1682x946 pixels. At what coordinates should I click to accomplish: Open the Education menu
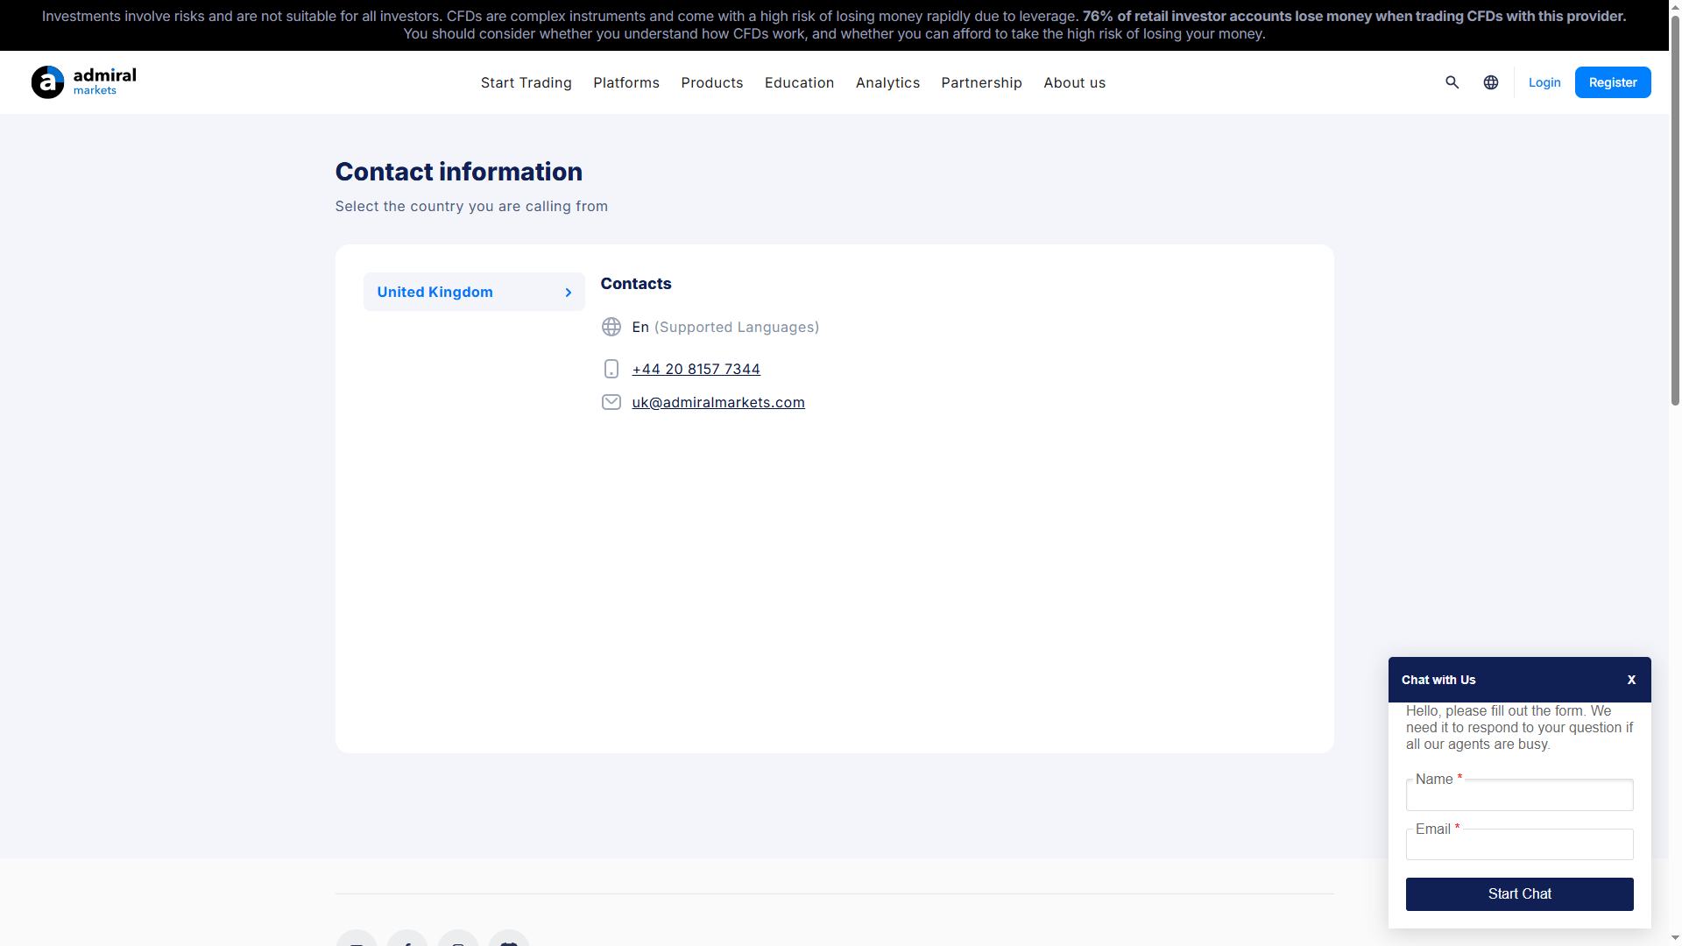click(799, 82)
